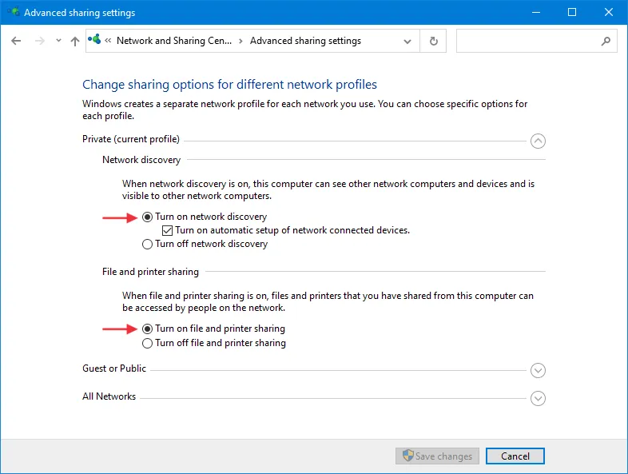The height and width of the screenshot is (474, 628).
Task: Go to Network and Sharing Center breadcrumb
Action: 173,41
